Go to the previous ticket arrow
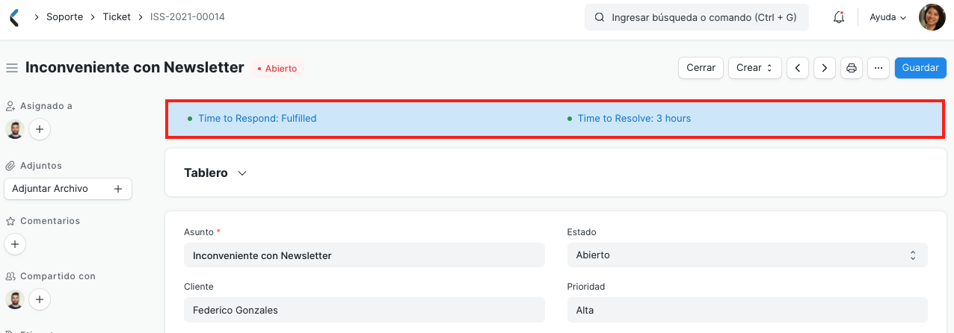 pos(798,68)
